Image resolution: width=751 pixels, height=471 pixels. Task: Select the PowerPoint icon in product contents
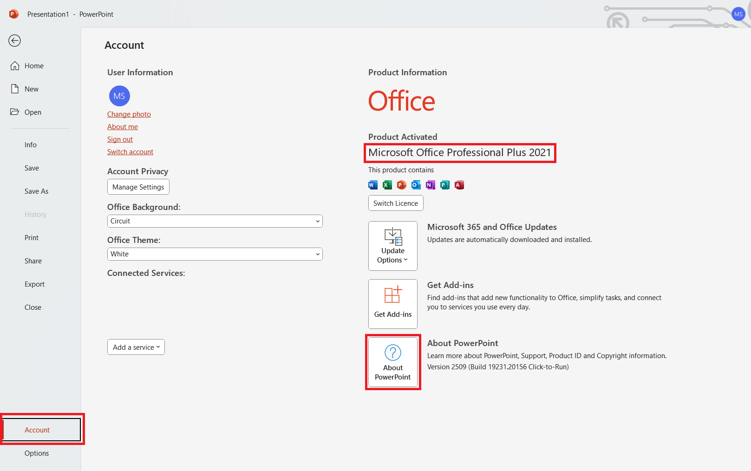pyautogui.click(x=401, y=184)
